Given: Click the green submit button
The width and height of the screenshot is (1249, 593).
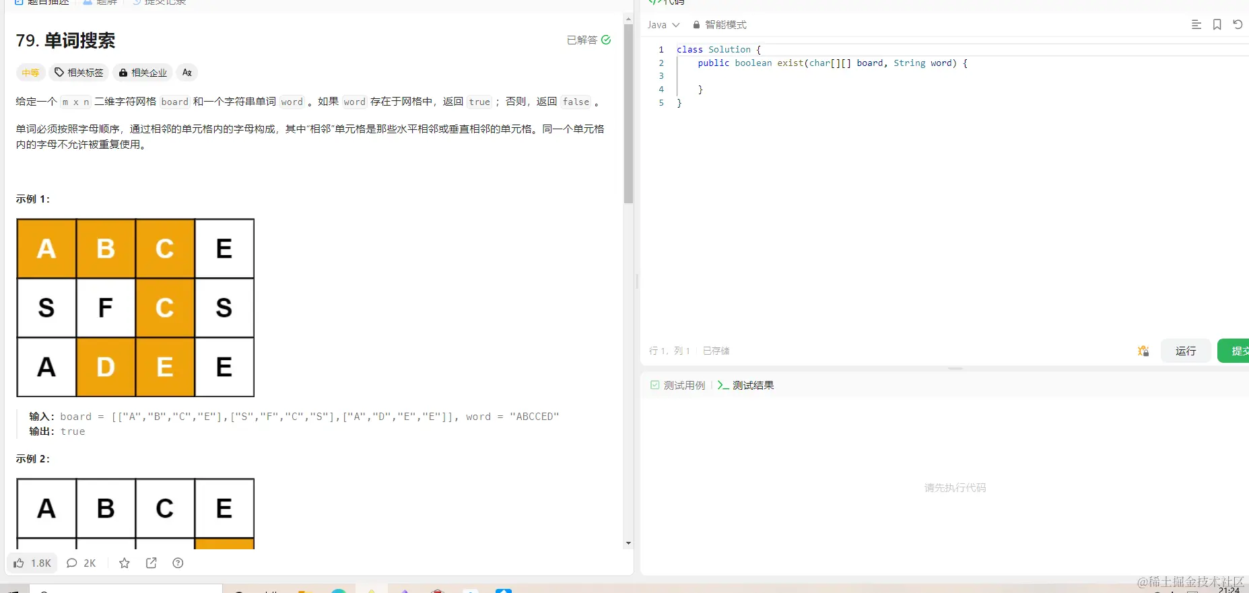Looking at the screenshot, I should 1234,351.
